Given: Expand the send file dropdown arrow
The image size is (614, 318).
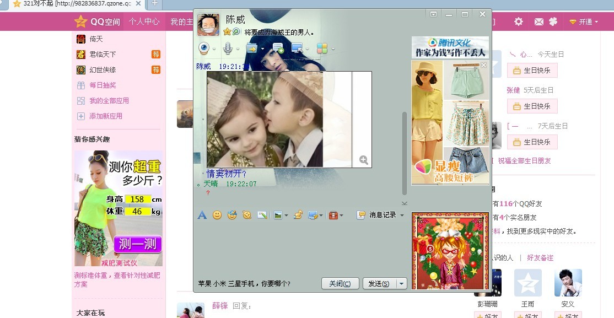Looking at the screenshot, I should 262,49.
